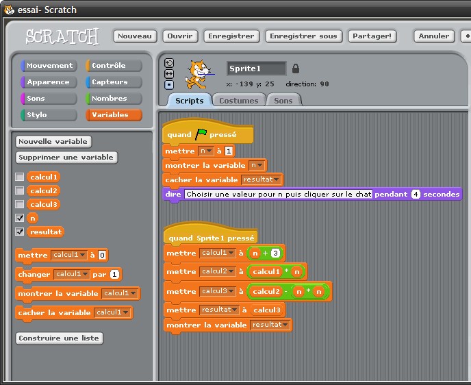This screenshot has width=471, height=385.
Task: Click the value 1 in 'mettre n à' block
Action: pos(229,151)
